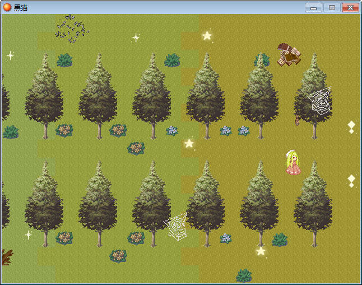Click the 黑猫 window title text

point(21,7)
